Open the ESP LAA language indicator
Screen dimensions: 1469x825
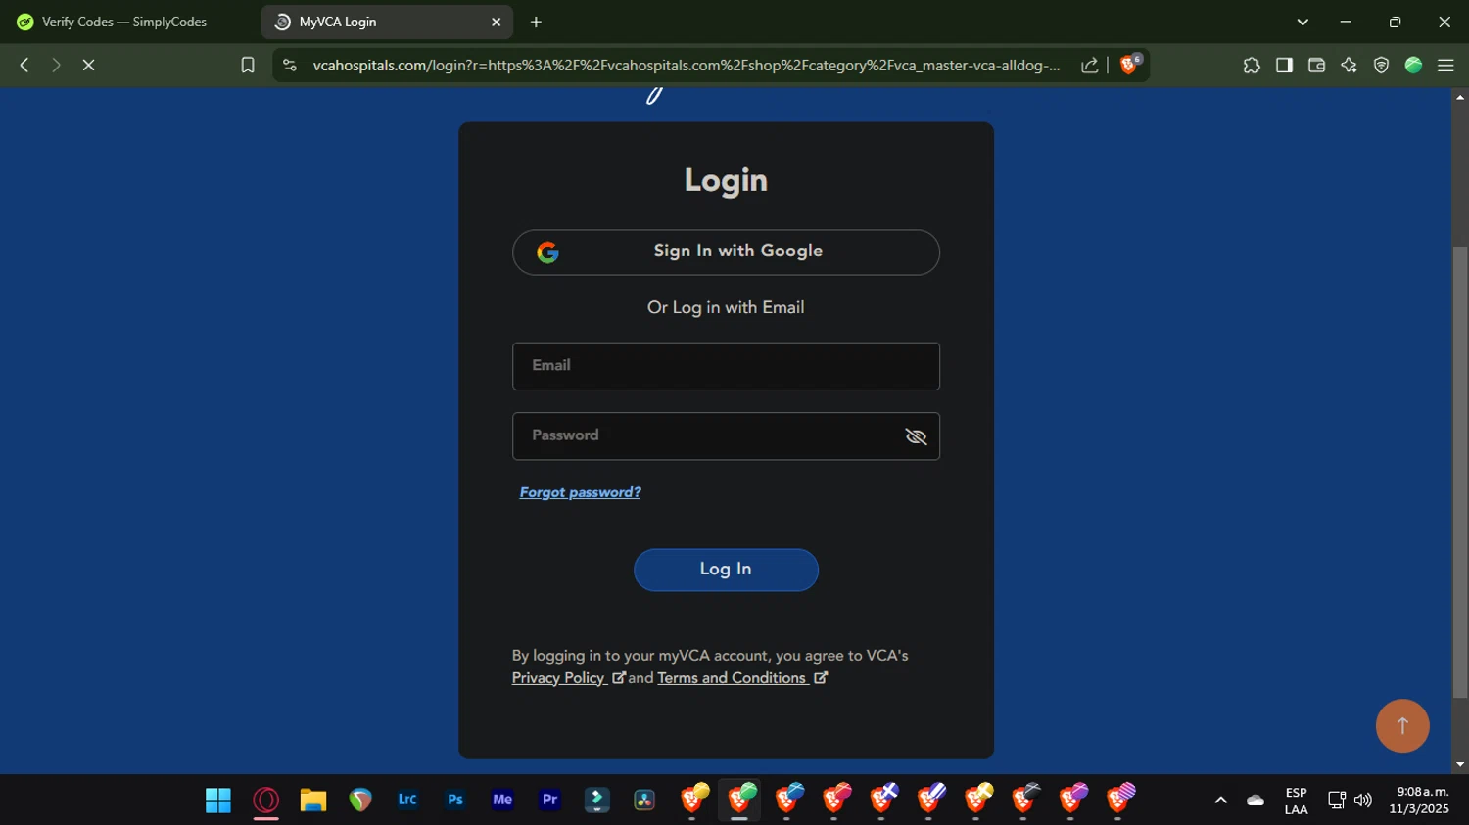[1296, 801]
